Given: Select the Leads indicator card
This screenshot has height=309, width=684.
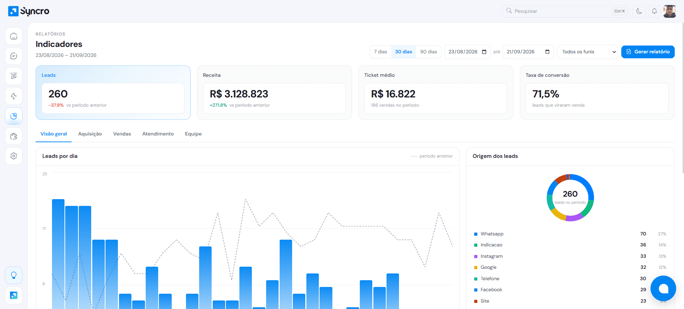Looking at the screenshot, I should pyautogui.click(x=113, y=92).
